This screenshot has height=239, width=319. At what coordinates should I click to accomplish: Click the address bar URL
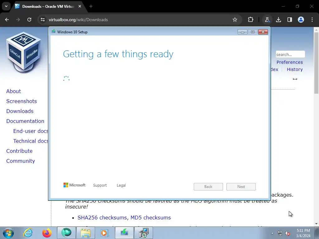tap(78, 20)
